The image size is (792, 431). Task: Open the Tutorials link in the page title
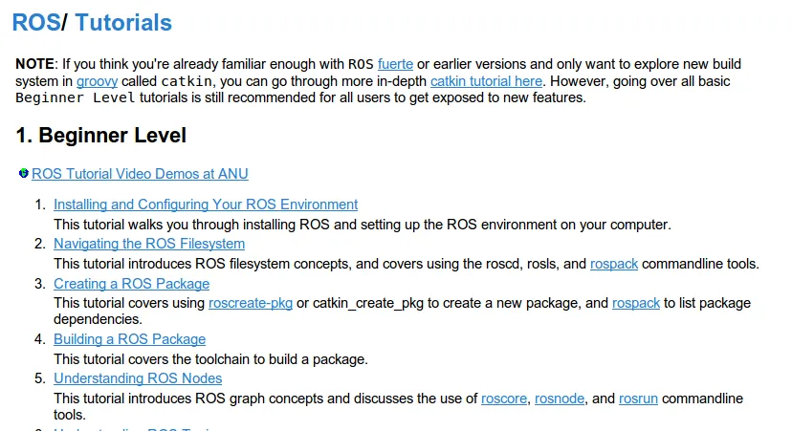coord(123,22)
